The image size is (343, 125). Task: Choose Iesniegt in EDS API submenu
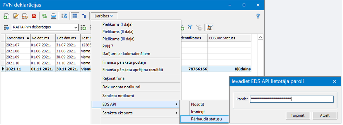point(198,112)
